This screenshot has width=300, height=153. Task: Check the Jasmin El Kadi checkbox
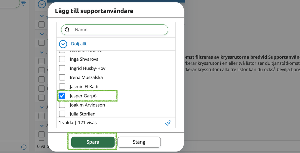pyautogui.click(x=62, y=87)
